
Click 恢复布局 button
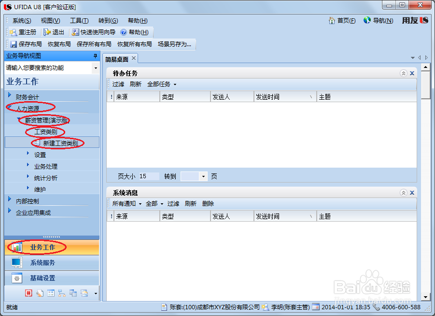click(59, 44)
